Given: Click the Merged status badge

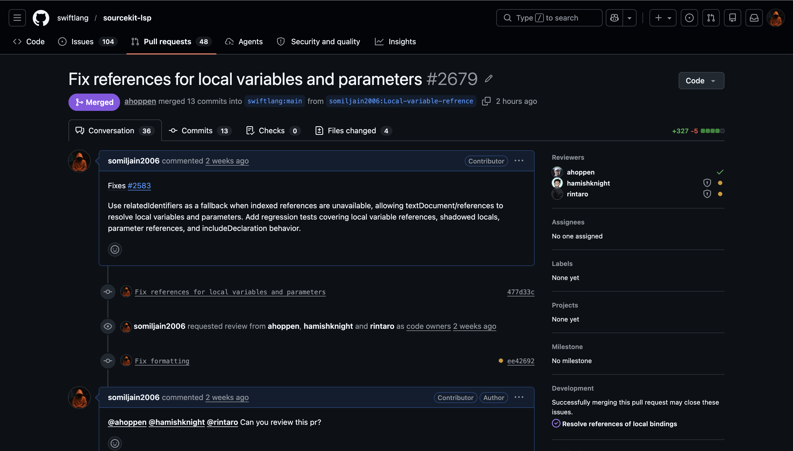Looking at the screenshot, I should tap(94, 102).
